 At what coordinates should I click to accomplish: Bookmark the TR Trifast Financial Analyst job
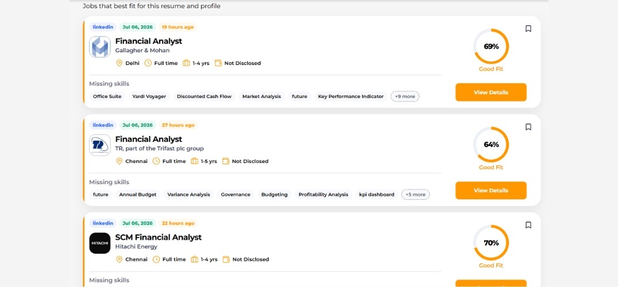point(528,127)
